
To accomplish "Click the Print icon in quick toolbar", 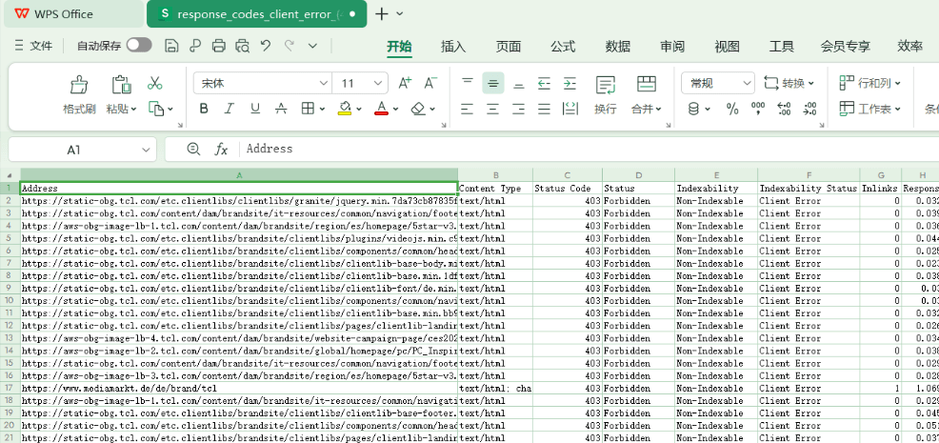I will pos(219,46).
